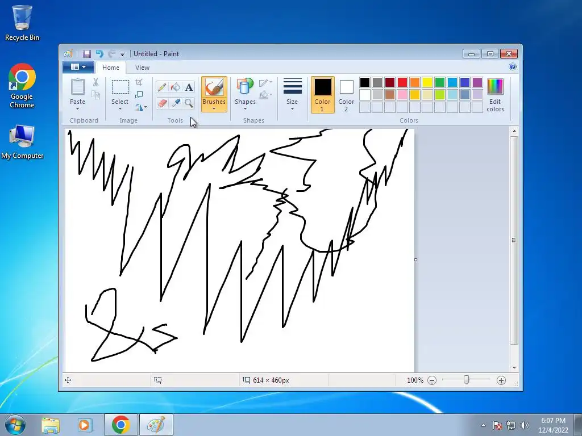
Task: Click the My Computer desktop icon
Action: tap(22, 142)
